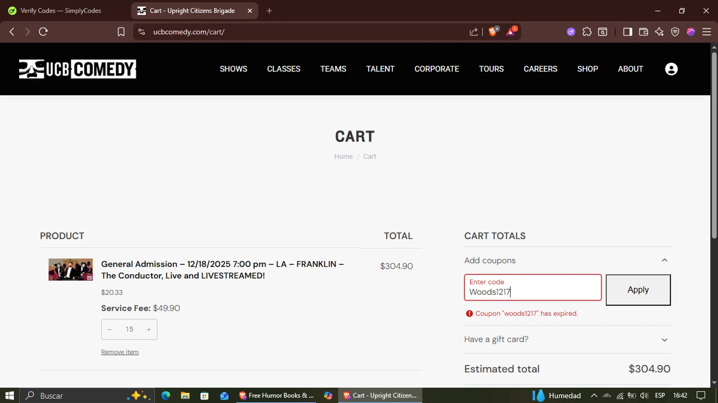718x403 pixels.
Task: Go to the SHOP page
Action: (x=588, y=69)
